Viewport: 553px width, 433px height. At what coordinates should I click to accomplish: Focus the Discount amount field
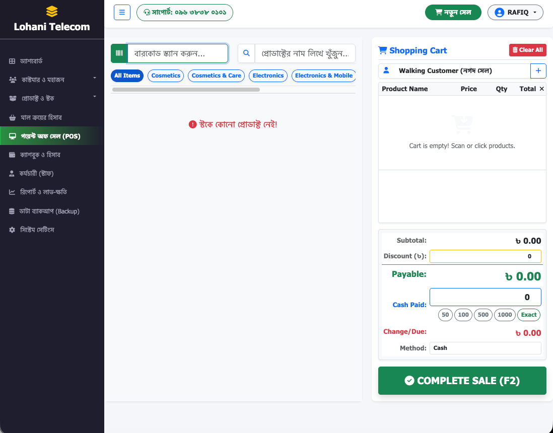[486, 256]
